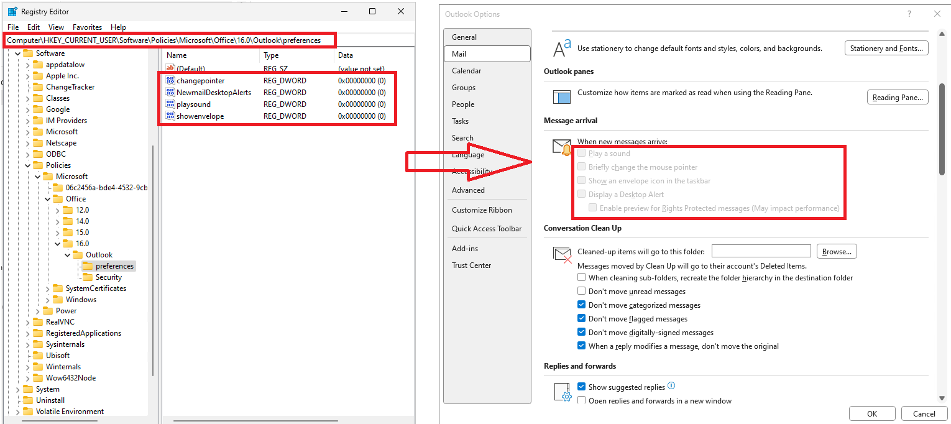951x424 pixels.
Task: Click the Reading Pane button
Action: (898, 98)
